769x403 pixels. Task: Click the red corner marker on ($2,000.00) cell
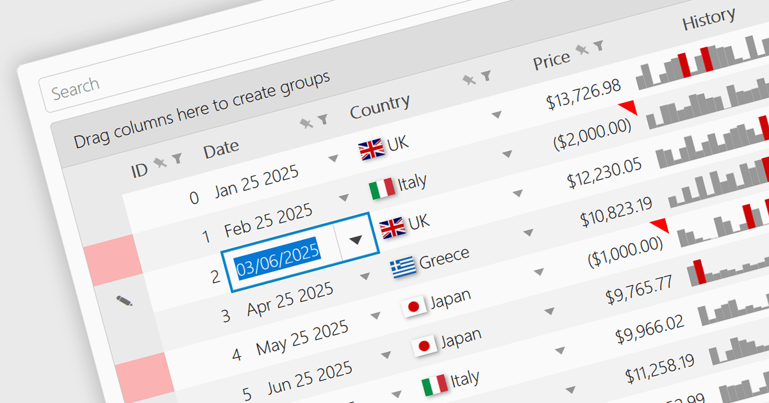[629, 107]
